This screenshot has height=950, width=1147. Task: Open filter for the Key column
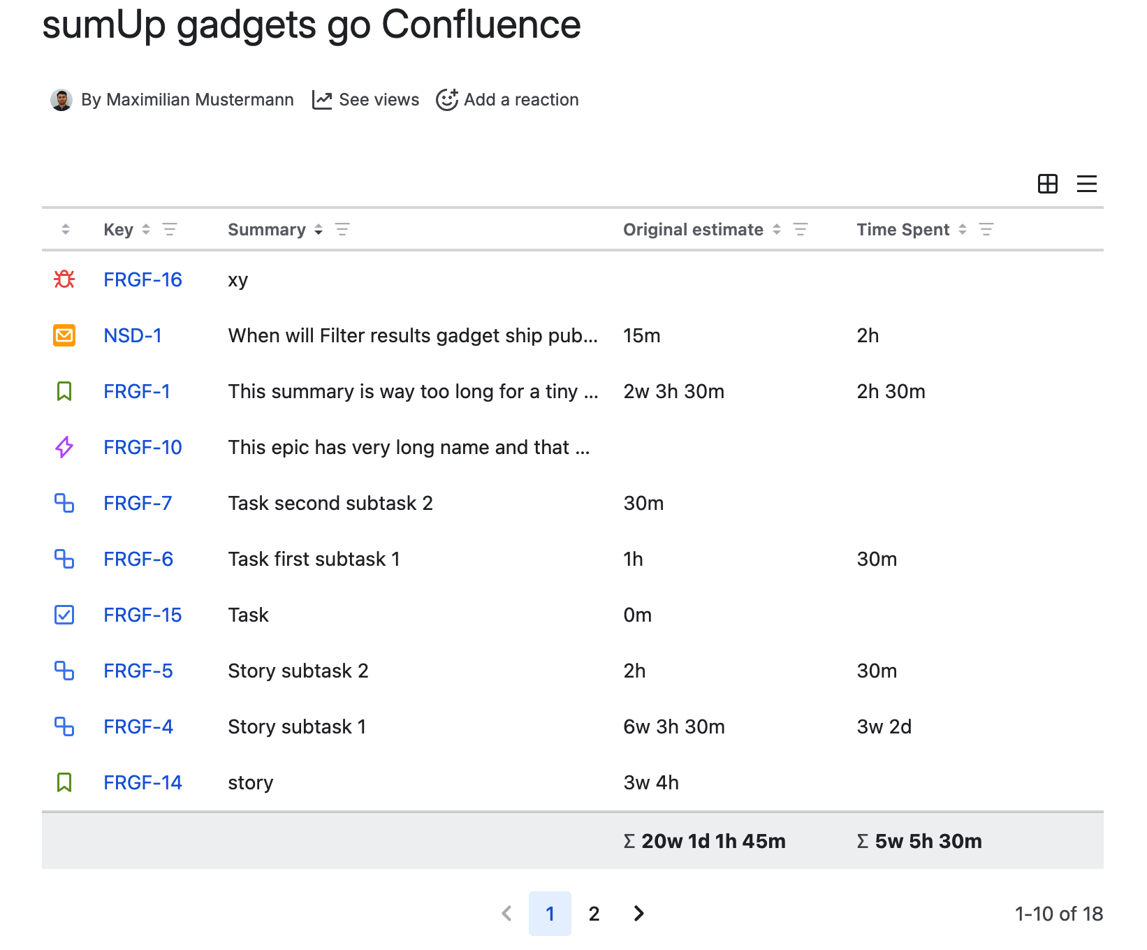[170, 229]
